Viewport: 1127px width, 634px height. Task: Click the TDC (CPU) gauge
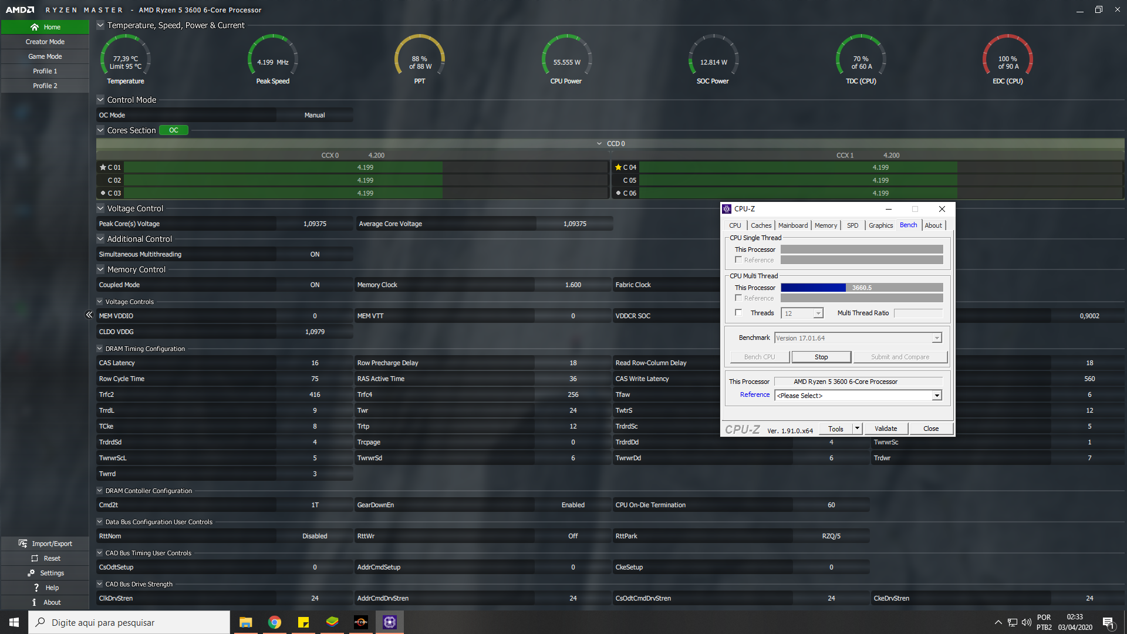click(x=861, y=59)
